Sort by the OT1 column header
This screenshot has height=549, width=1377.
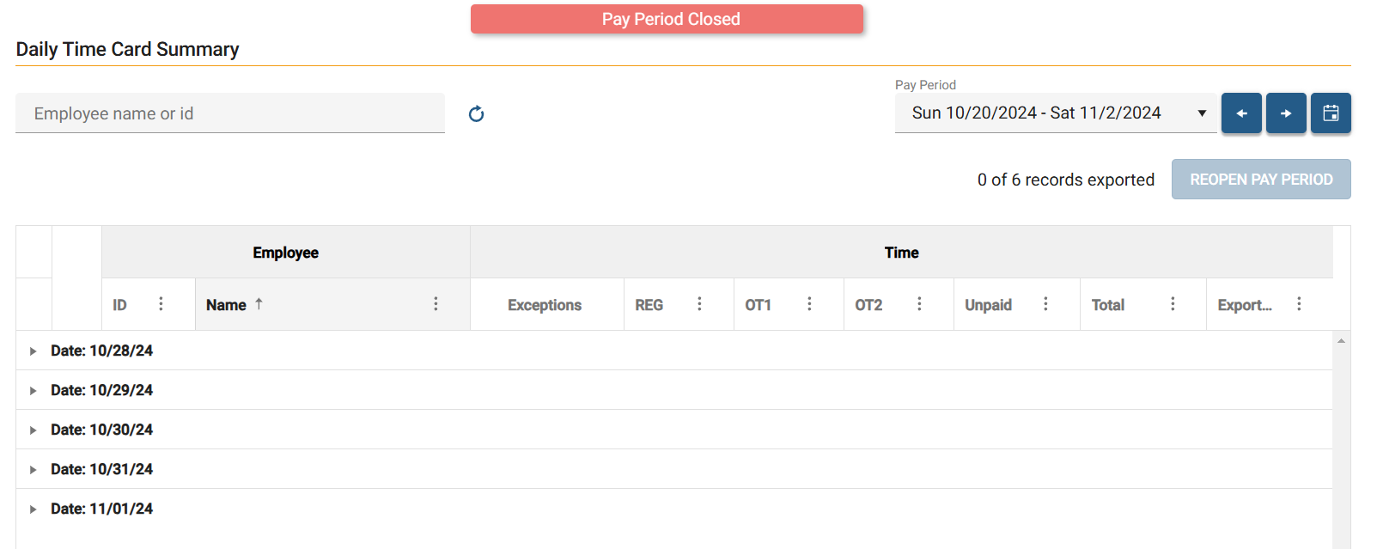pos(758,305)
